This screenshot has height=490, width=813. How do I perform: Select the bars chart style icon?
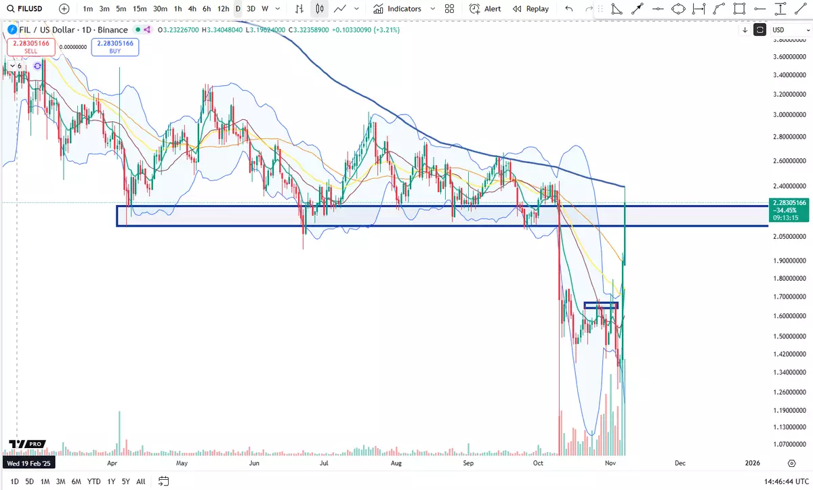299,9
